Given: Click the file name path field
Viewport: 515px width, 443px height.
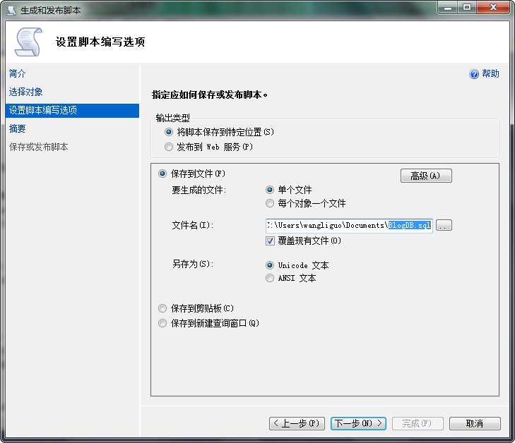Looking at the screenshot, I should (x=349, y=225).
